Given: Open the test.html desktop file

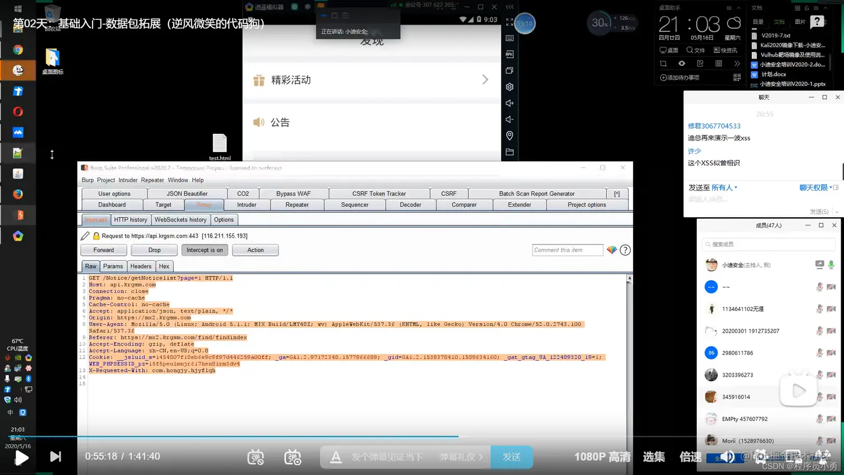Looking at the screenshot, I should click(x=220, y=147).
